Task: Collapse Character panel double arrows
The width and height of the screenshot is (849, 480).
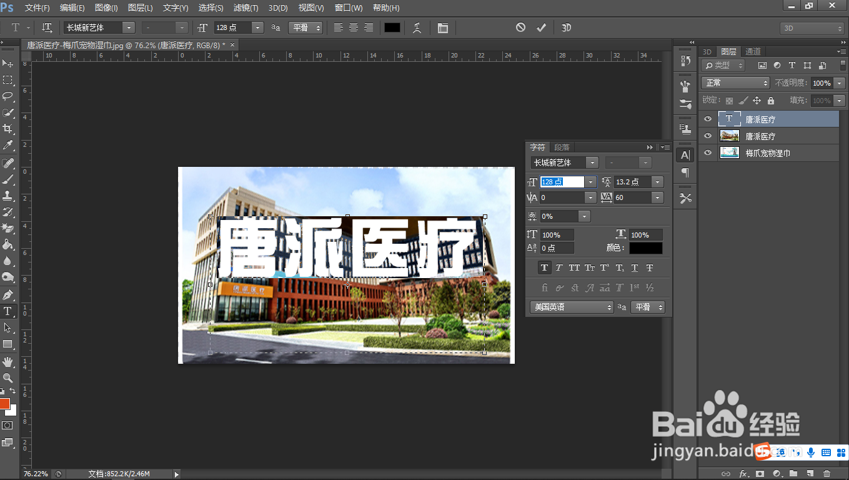Action: point(650,147)
